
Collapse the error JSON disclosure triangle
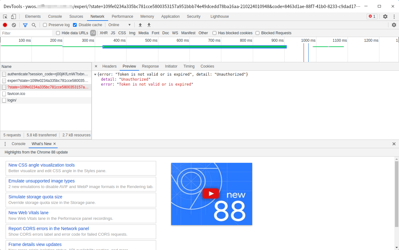tap(95, 74)
